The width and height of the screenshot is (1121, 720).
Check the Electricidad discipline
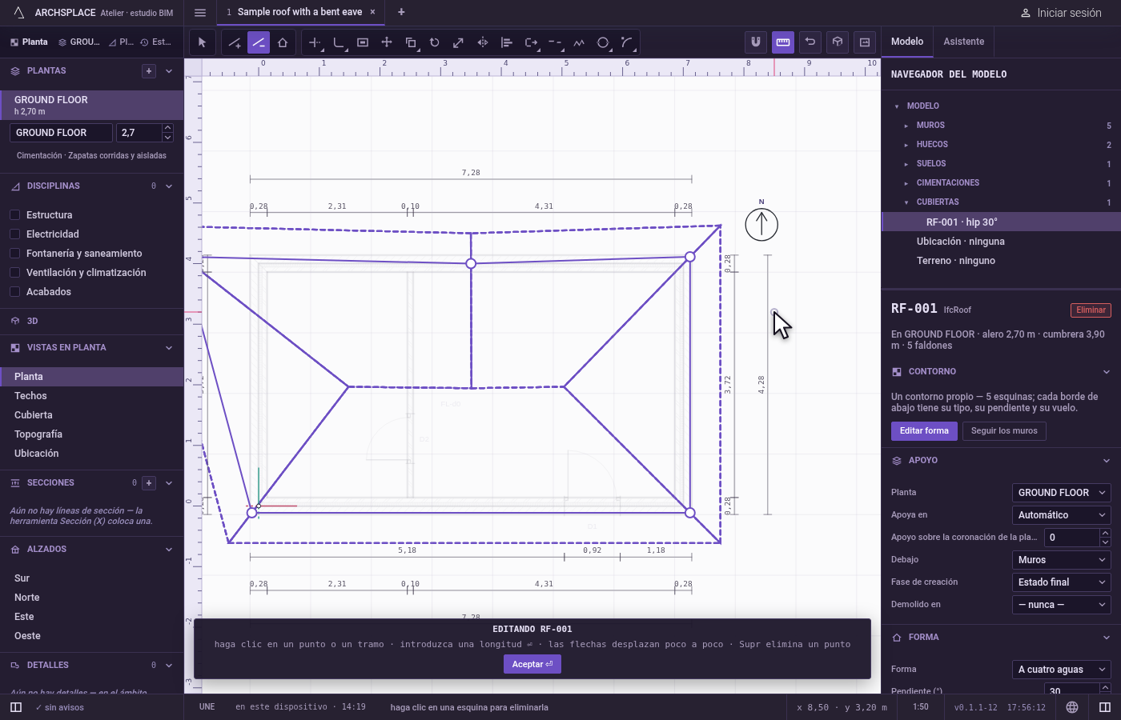click(x=14, y=234)
